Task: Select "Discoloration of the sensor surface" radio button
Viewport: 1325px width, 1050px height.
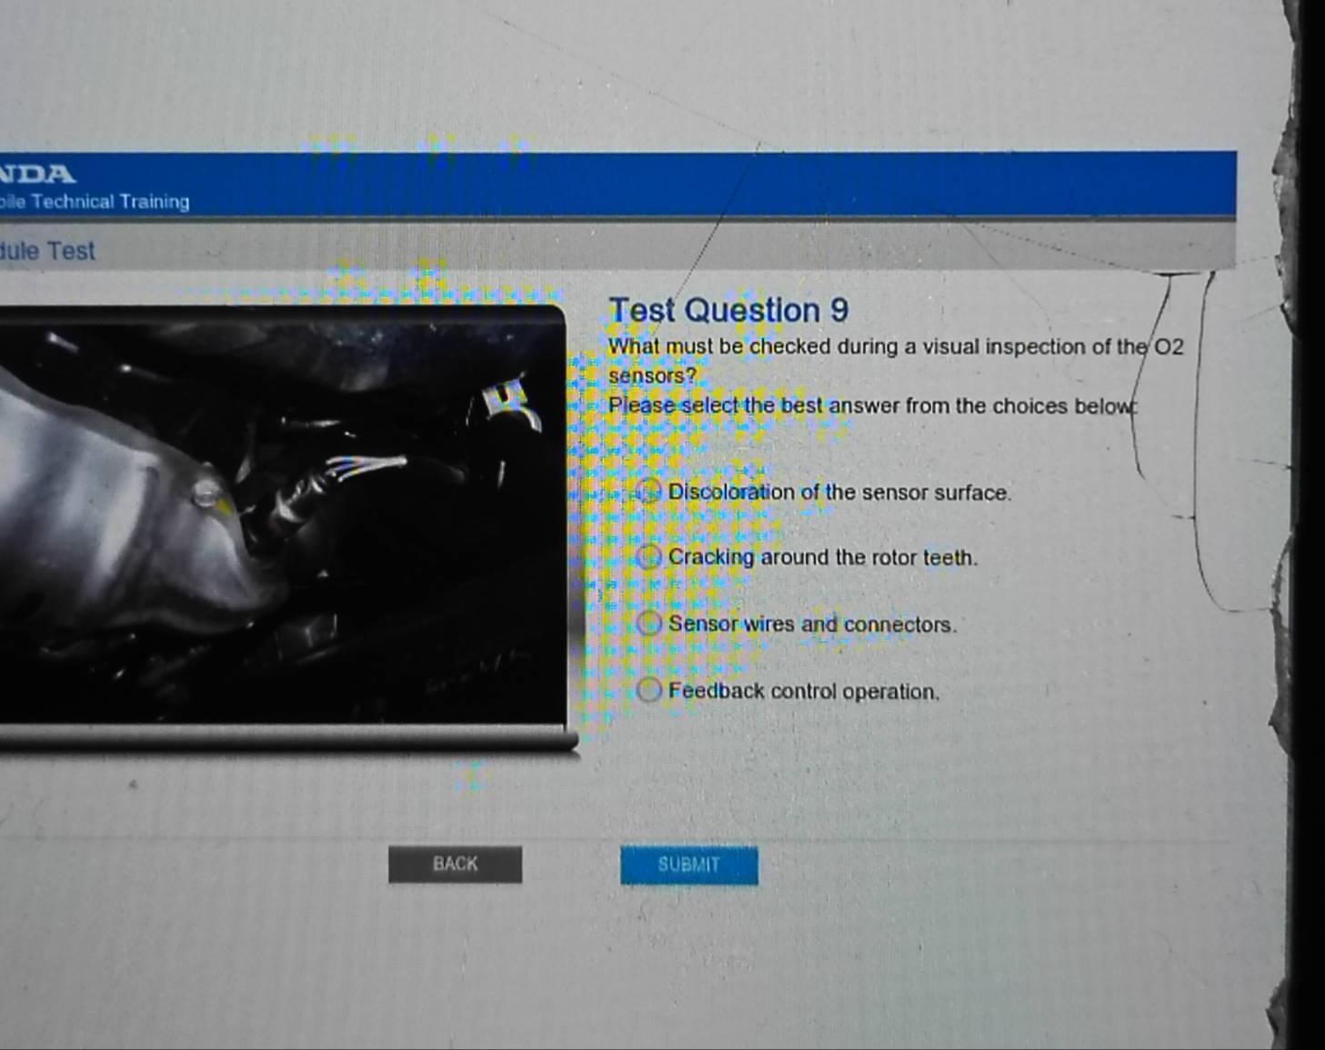Action: point(648,492)
